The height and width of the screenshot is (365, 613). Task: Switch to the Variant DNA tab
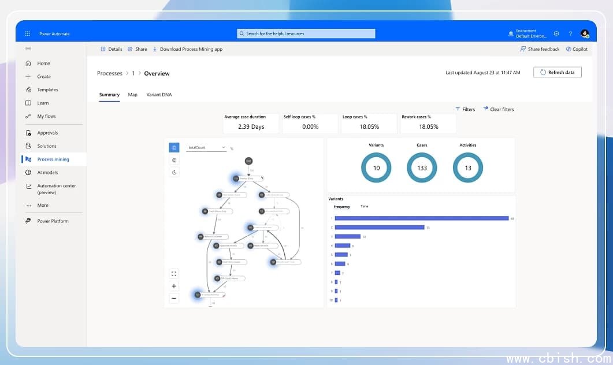point(159,94)
